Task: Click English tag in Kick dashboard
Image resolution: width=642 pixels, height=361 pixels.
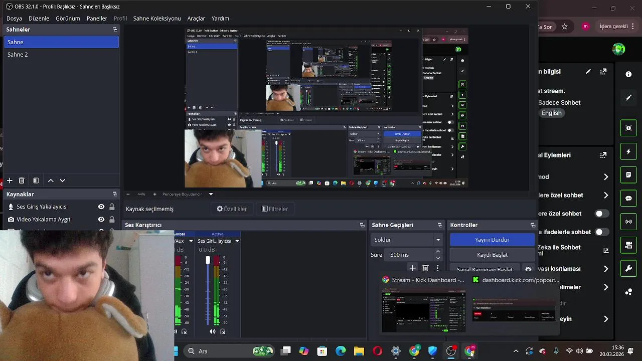Action: [551, 113]
